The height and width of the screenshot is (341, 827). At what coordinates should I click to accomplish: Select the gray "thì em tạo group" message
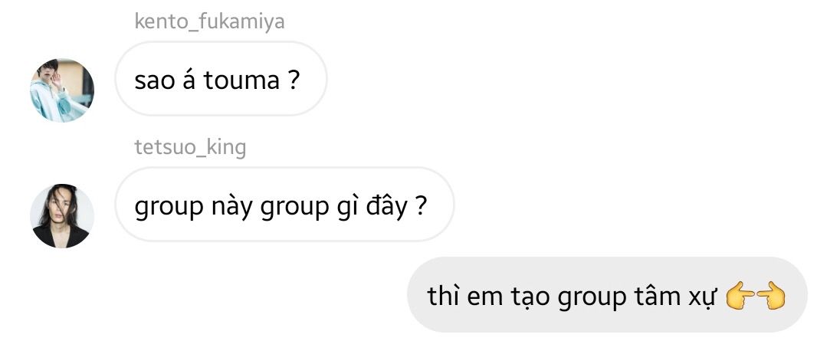tap(607, 294)
